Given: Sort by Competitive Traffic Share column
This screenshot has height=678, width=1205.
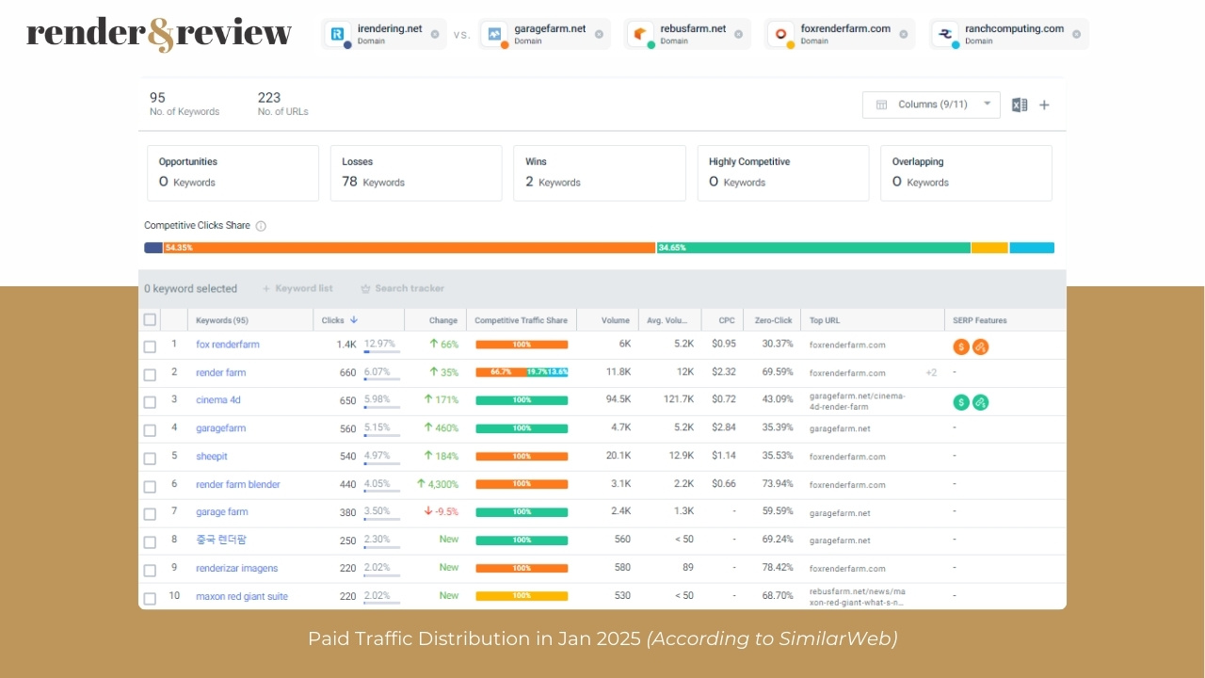Looking at the screenshot, I should [521, 320].
